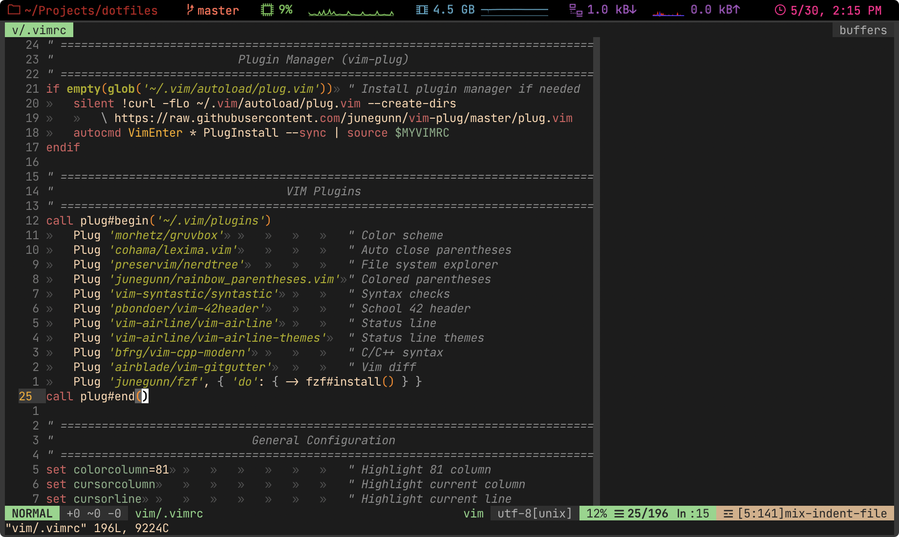Click the line count icon before 25/196
Viewport: 899px width, 537px height.
click(x=619, y=514)
